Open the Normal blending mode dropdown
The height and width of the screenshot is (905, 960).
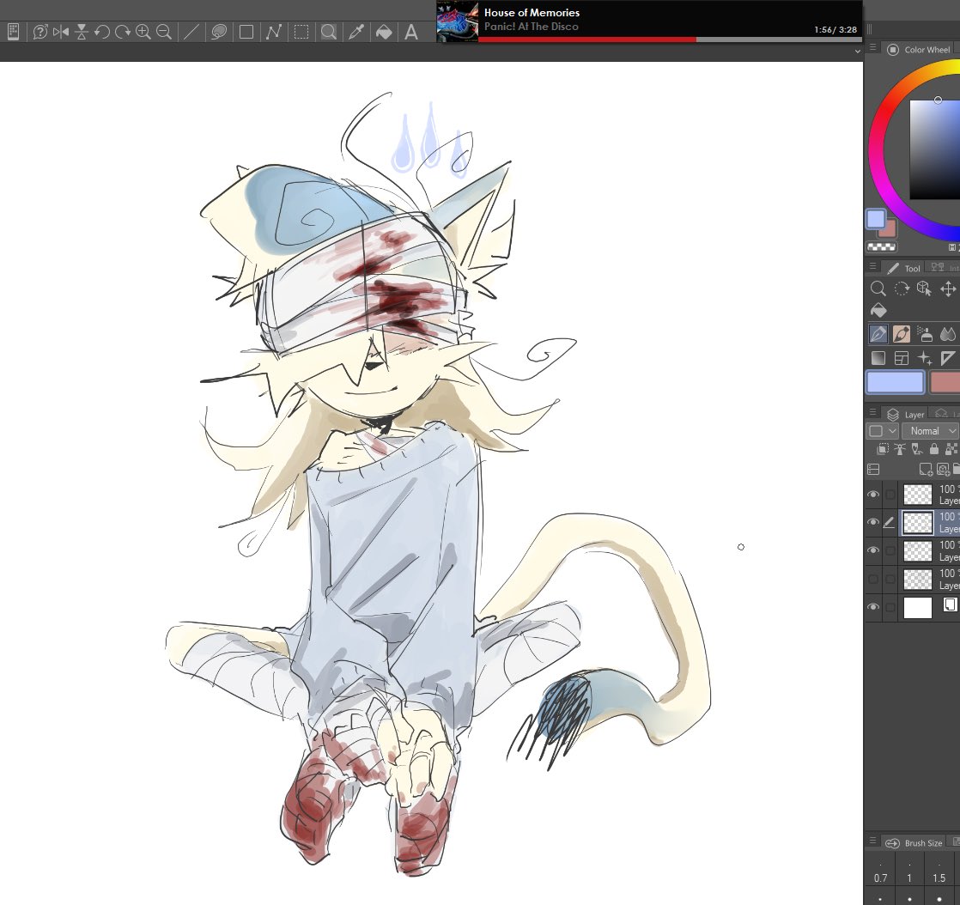930,431
